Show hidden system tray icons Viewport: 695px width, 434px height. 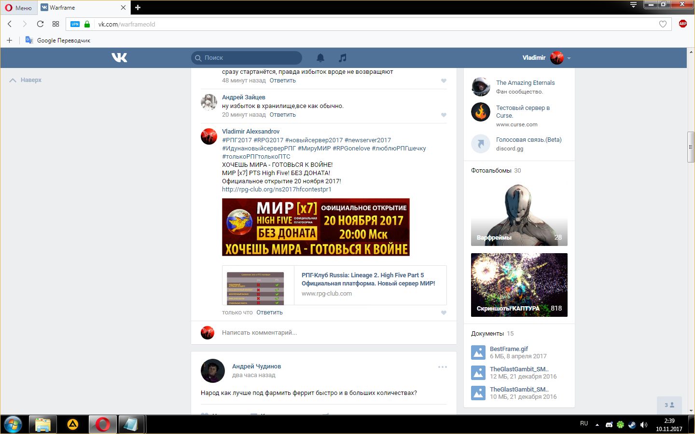tap(597, 425)
